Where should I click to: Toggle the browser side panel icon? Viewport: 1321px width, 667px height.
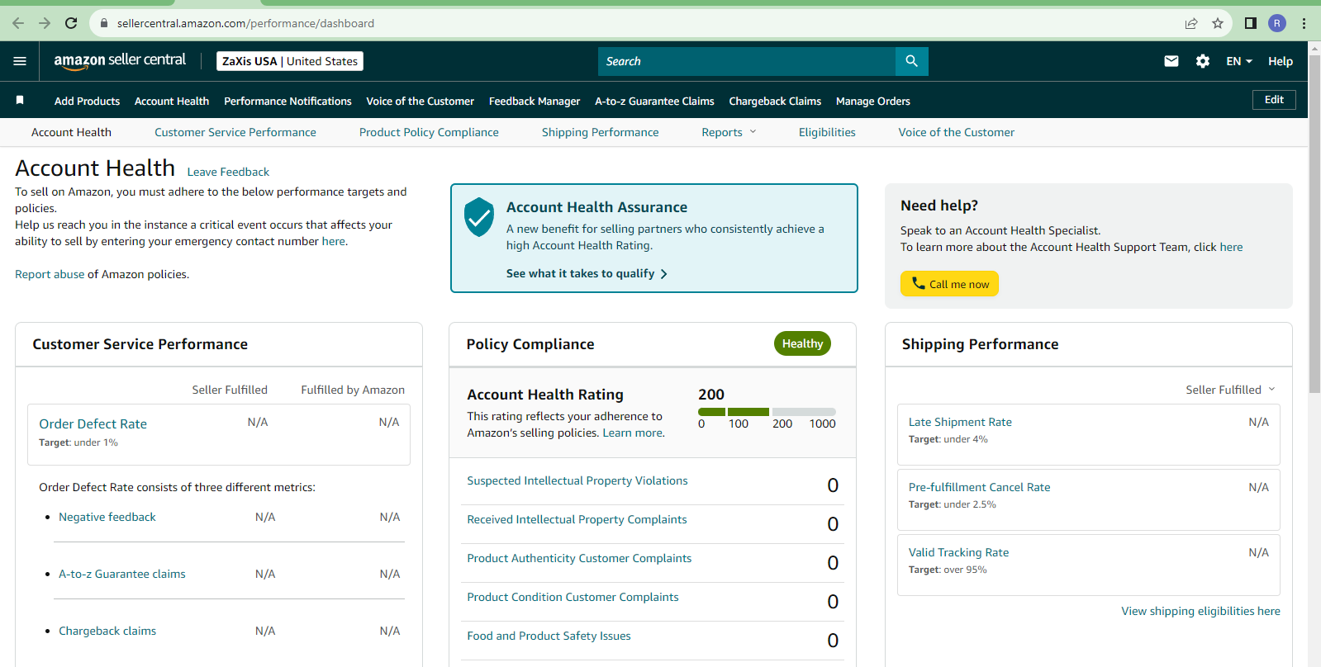point(1251,23)
